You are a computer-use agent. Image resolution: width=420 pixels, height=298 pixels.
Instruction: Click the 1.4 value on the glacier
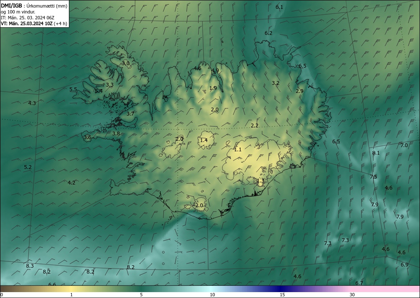[204, 140]
